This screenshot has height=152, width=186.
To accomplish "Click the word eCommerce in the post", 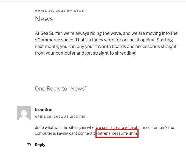I will 47,40.
